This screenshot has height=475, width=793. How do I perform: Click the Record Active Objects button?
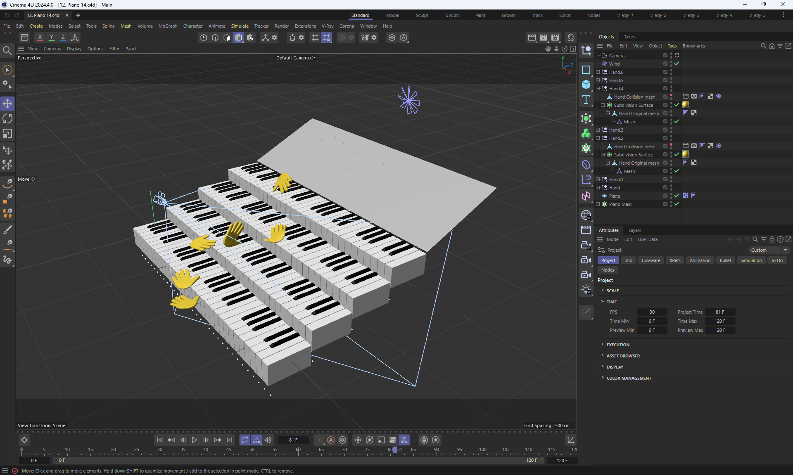pos(319,440)
